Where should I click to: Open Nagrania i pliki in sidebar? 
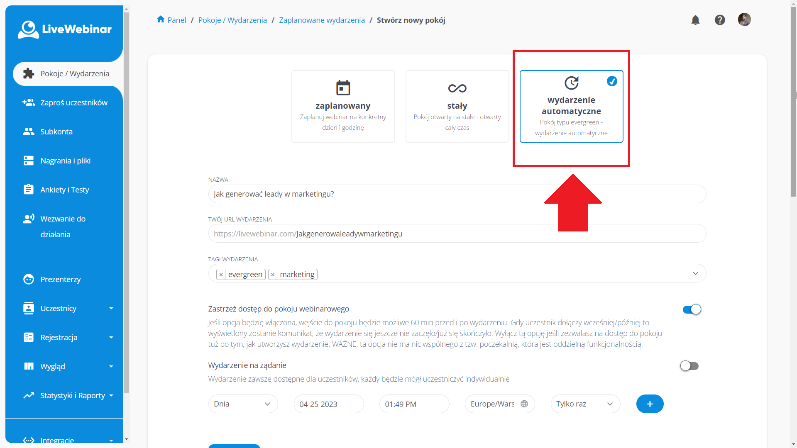pyautogui.click(x=65, y=161)
